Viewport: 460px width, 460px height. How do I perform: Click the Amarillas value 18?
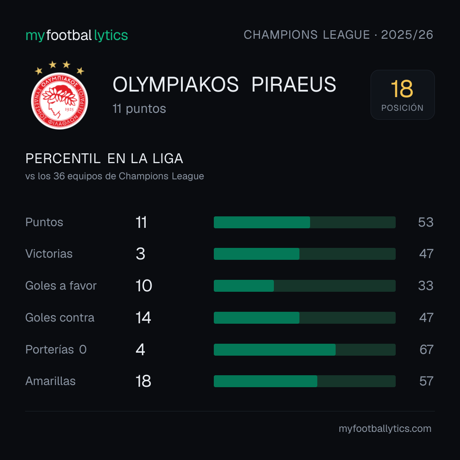(x=143, y=381)
